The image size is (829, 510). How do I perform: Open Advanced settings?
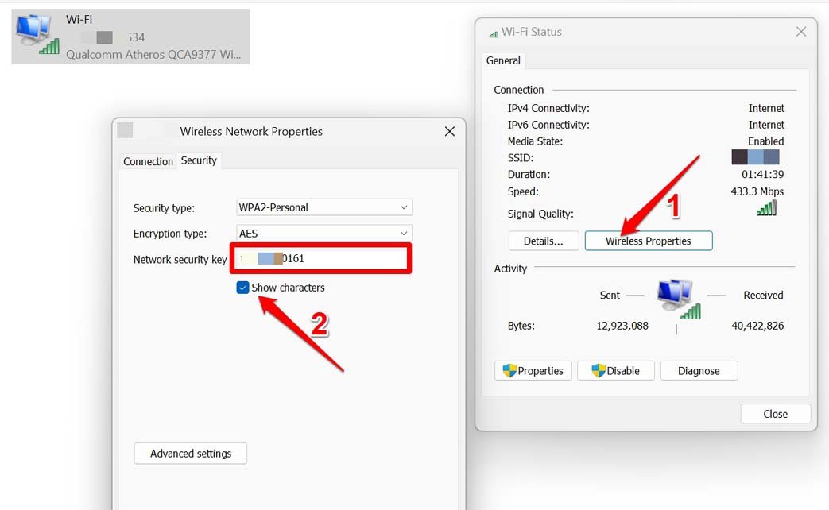pos(190,454)
